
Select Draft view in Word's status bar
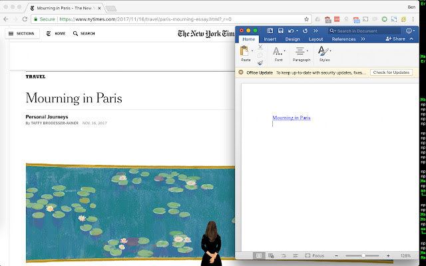pyautogui.click(x=296, y=255)
